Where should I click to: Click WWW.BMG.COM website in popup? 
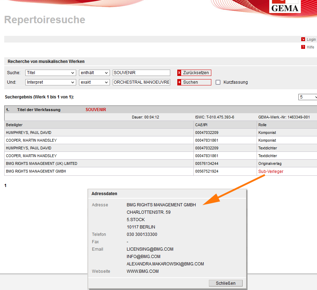click(143, 271)
